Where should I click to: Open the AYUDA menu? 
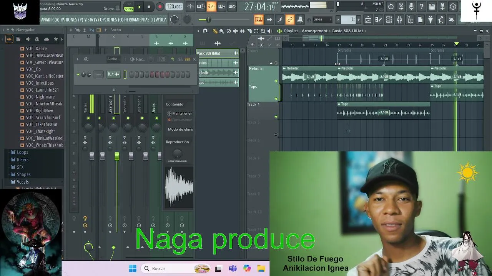pyautogui.click(x=161, y=20)
